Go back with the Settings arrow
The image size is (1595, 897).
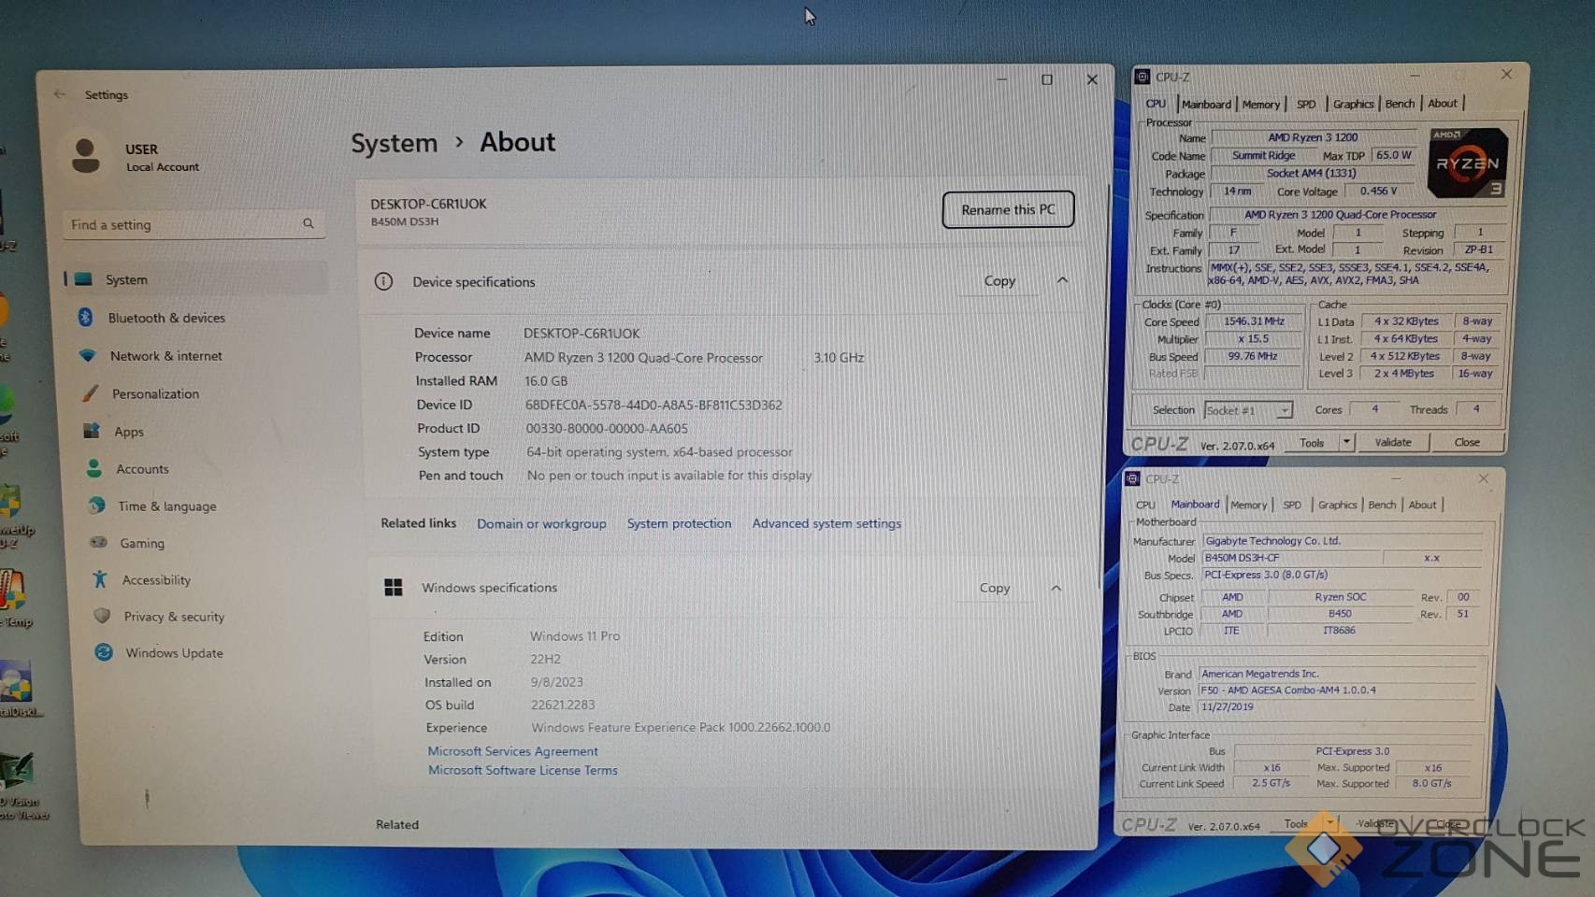60,94
